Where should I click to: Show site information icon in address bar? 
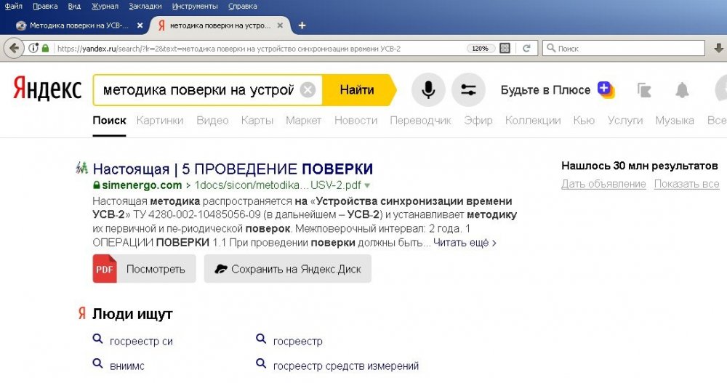(33, 48)
